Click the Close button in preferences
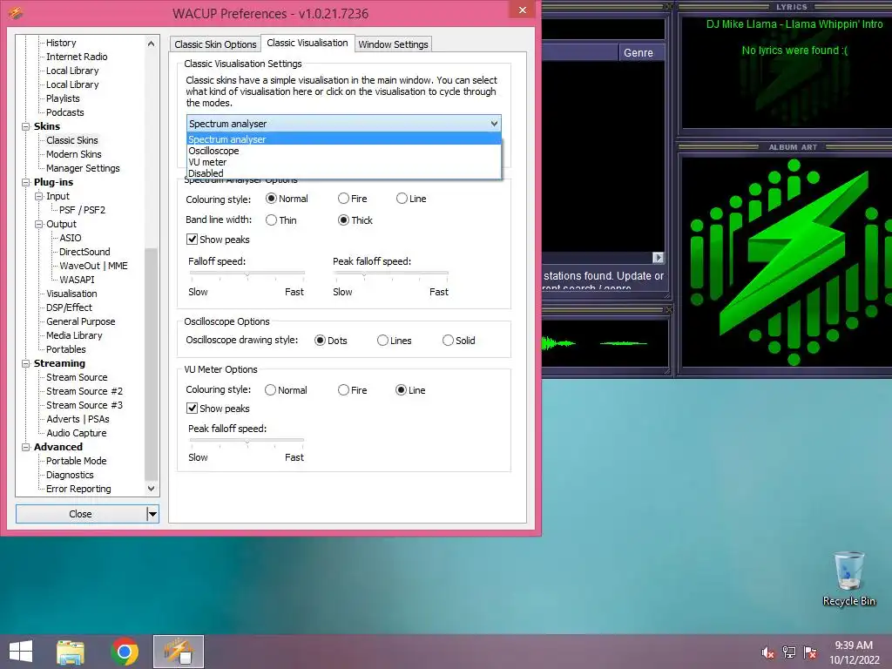Viewport: 892px width, 669px height. [x=81, y=514]
